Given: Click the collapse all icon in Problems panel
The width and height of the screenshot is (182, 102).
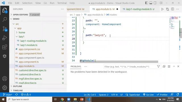Looking at the screenshot, I should pos(164,67).
